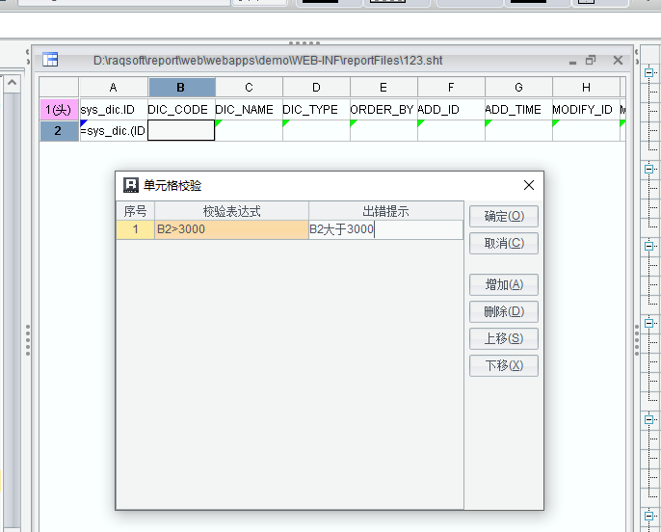Confirm with the 确定(O) button
This screenshot has height=532, width=661.
504,216
